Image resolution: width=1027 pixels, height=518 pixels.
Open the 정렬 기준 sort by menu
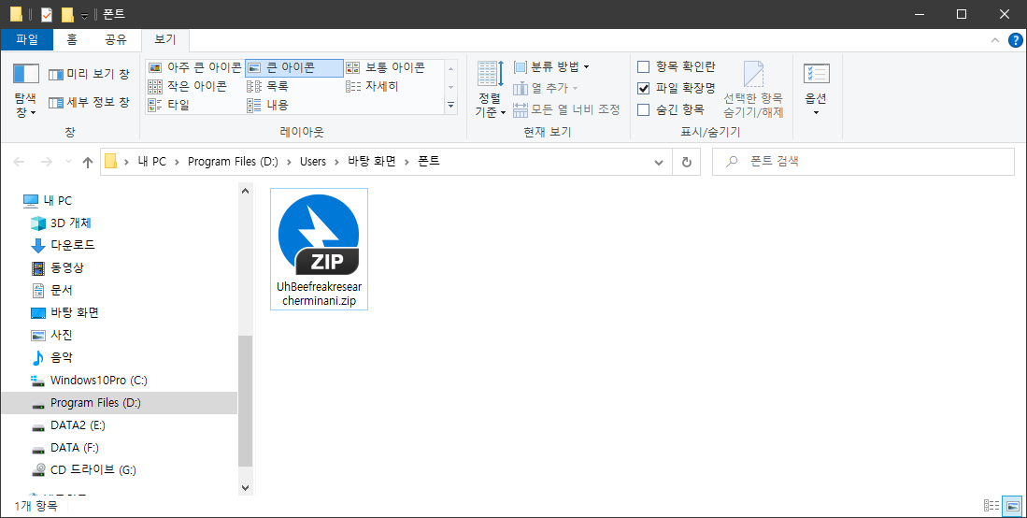click(x=491, y=89)
